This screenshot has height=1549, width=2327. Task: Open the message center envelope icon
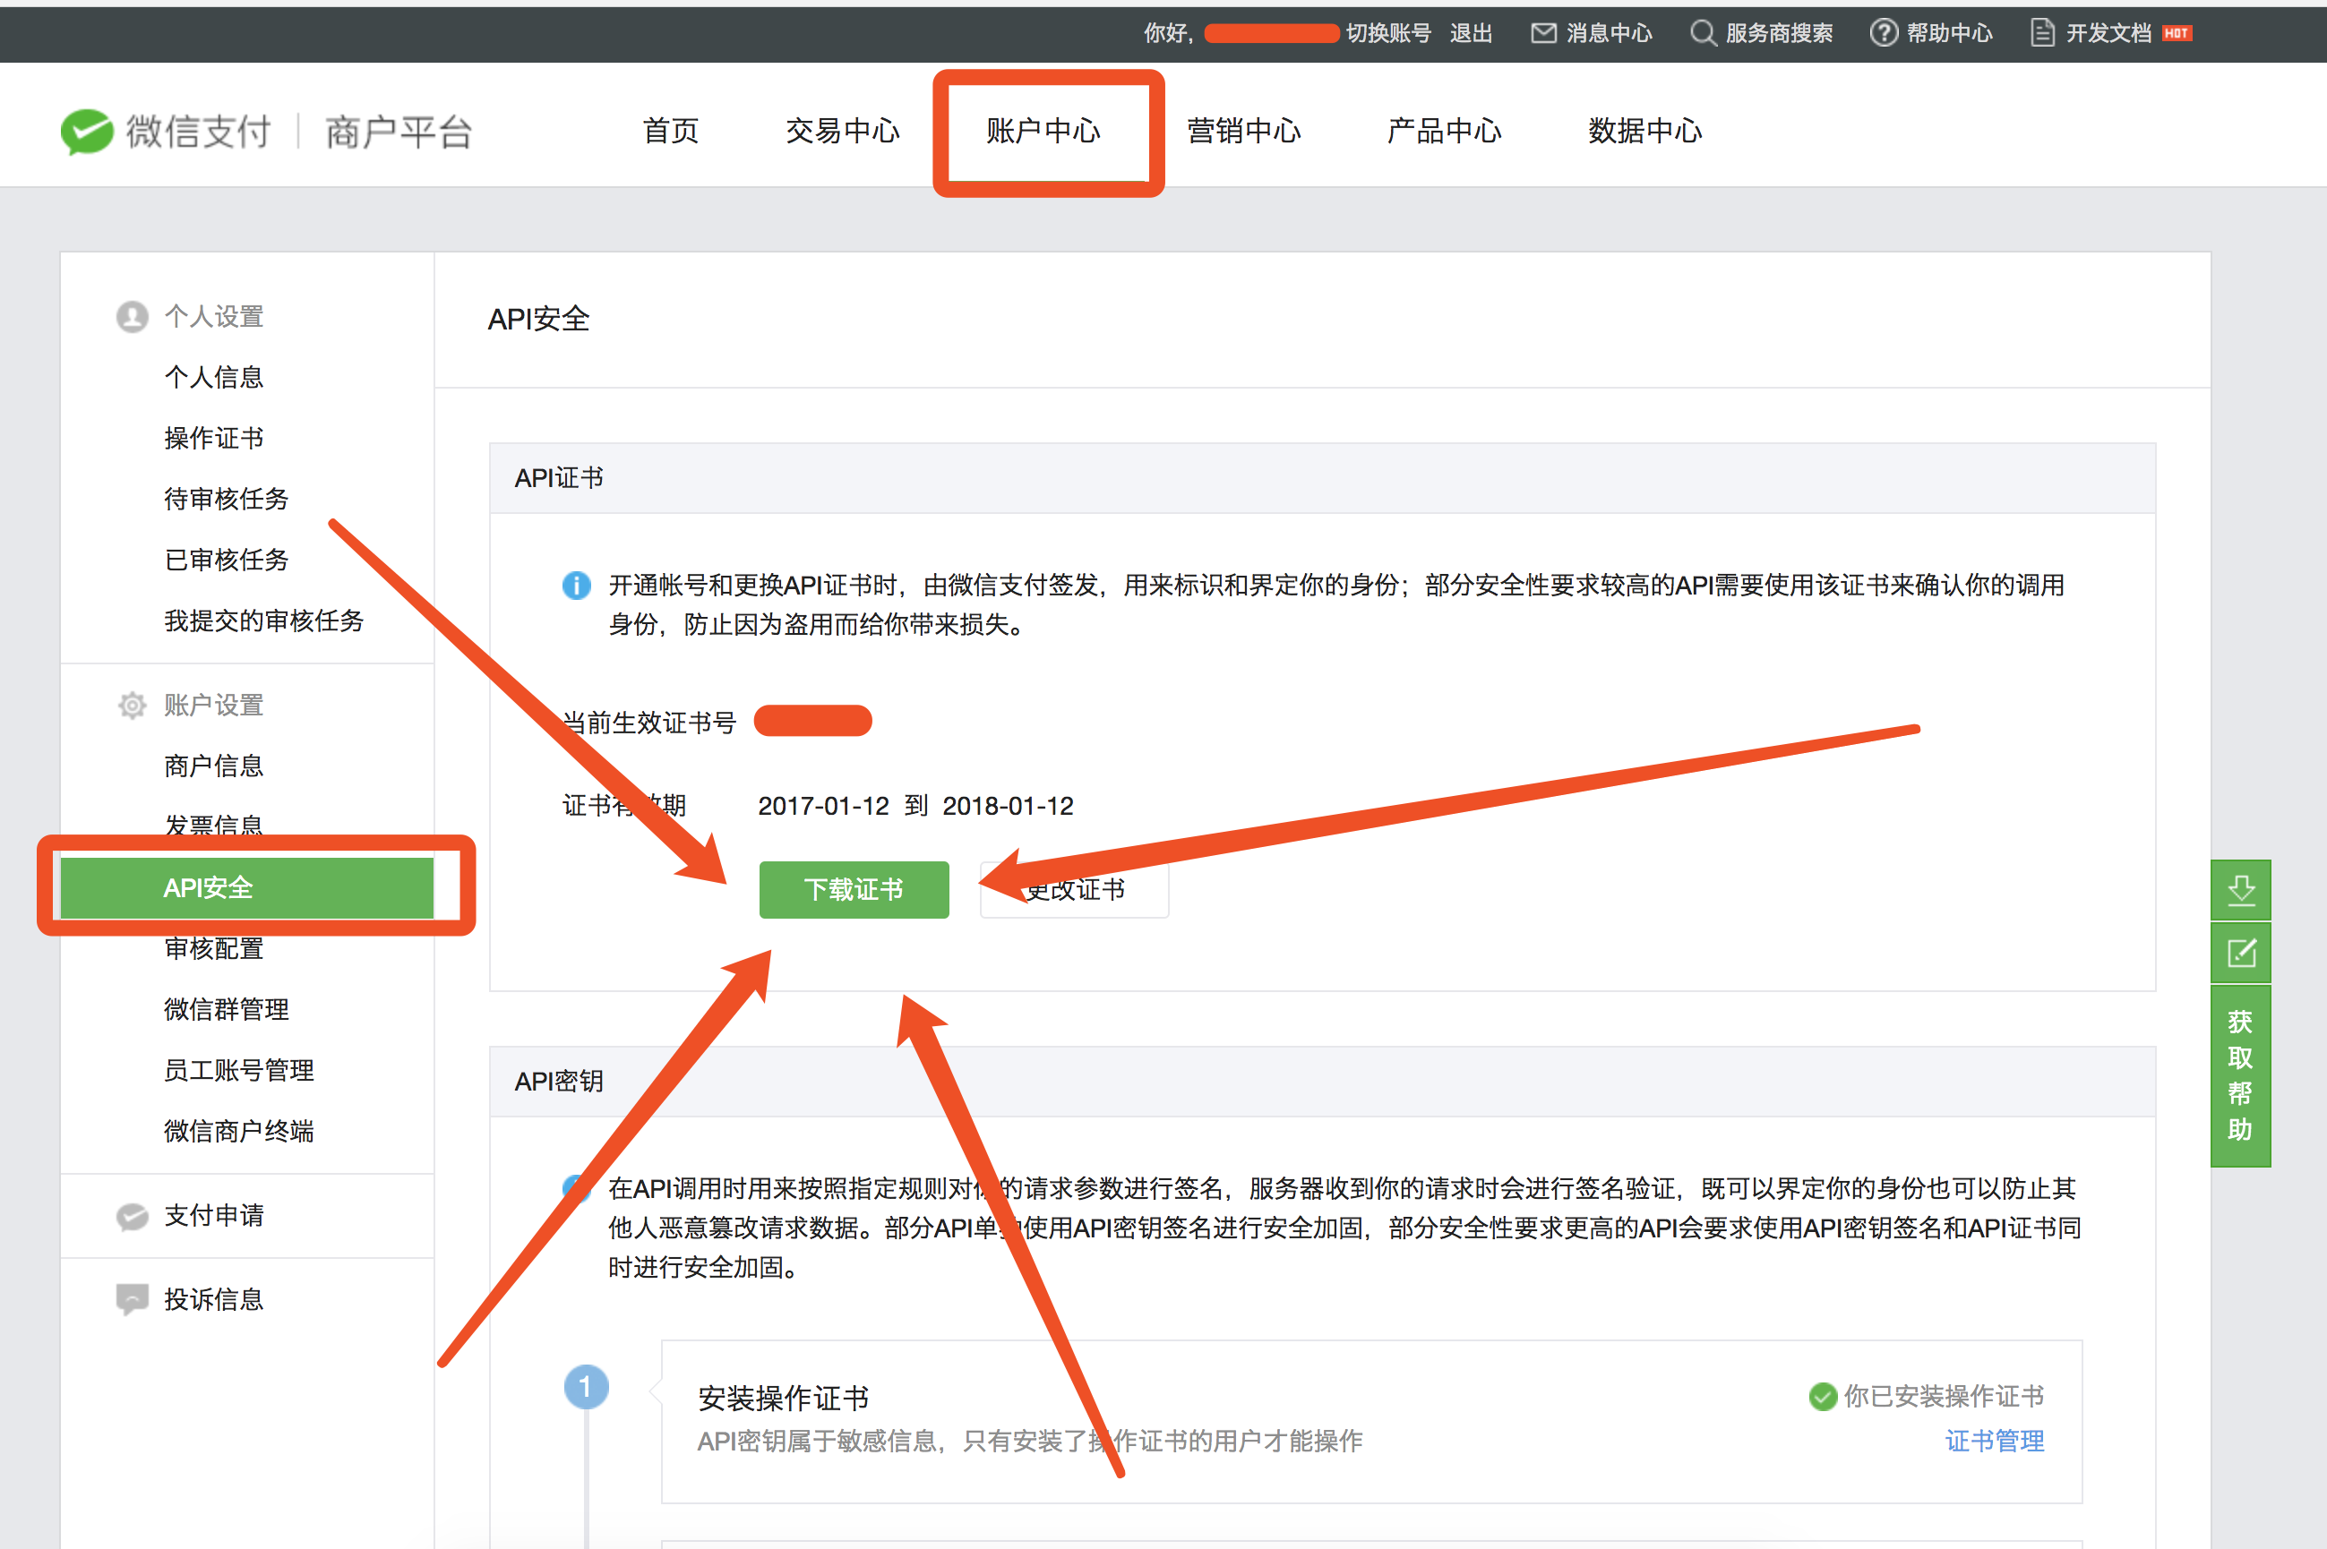[1542, 34]
